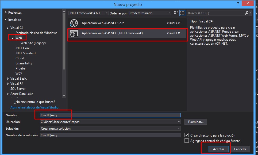The image size is (258, 155).
Task: Click the Aceptar button
Action: tap(218, 149)
